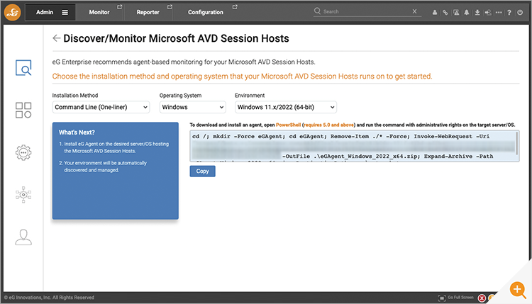
Task: Click the orange zoom-in magnifier icon
Action: click(x=518, y=290)
